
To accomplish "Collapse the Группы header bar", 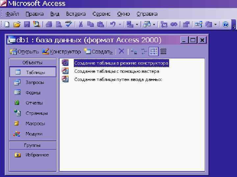I will click(33, 145).
